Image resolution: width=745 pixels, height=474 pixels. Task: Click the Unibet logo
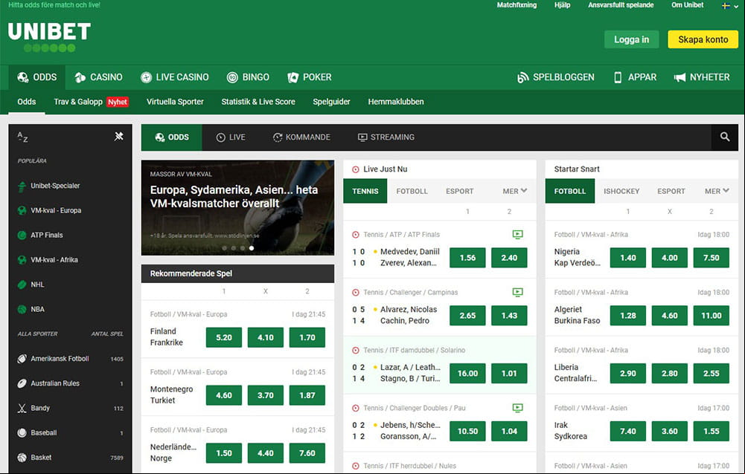49,37
